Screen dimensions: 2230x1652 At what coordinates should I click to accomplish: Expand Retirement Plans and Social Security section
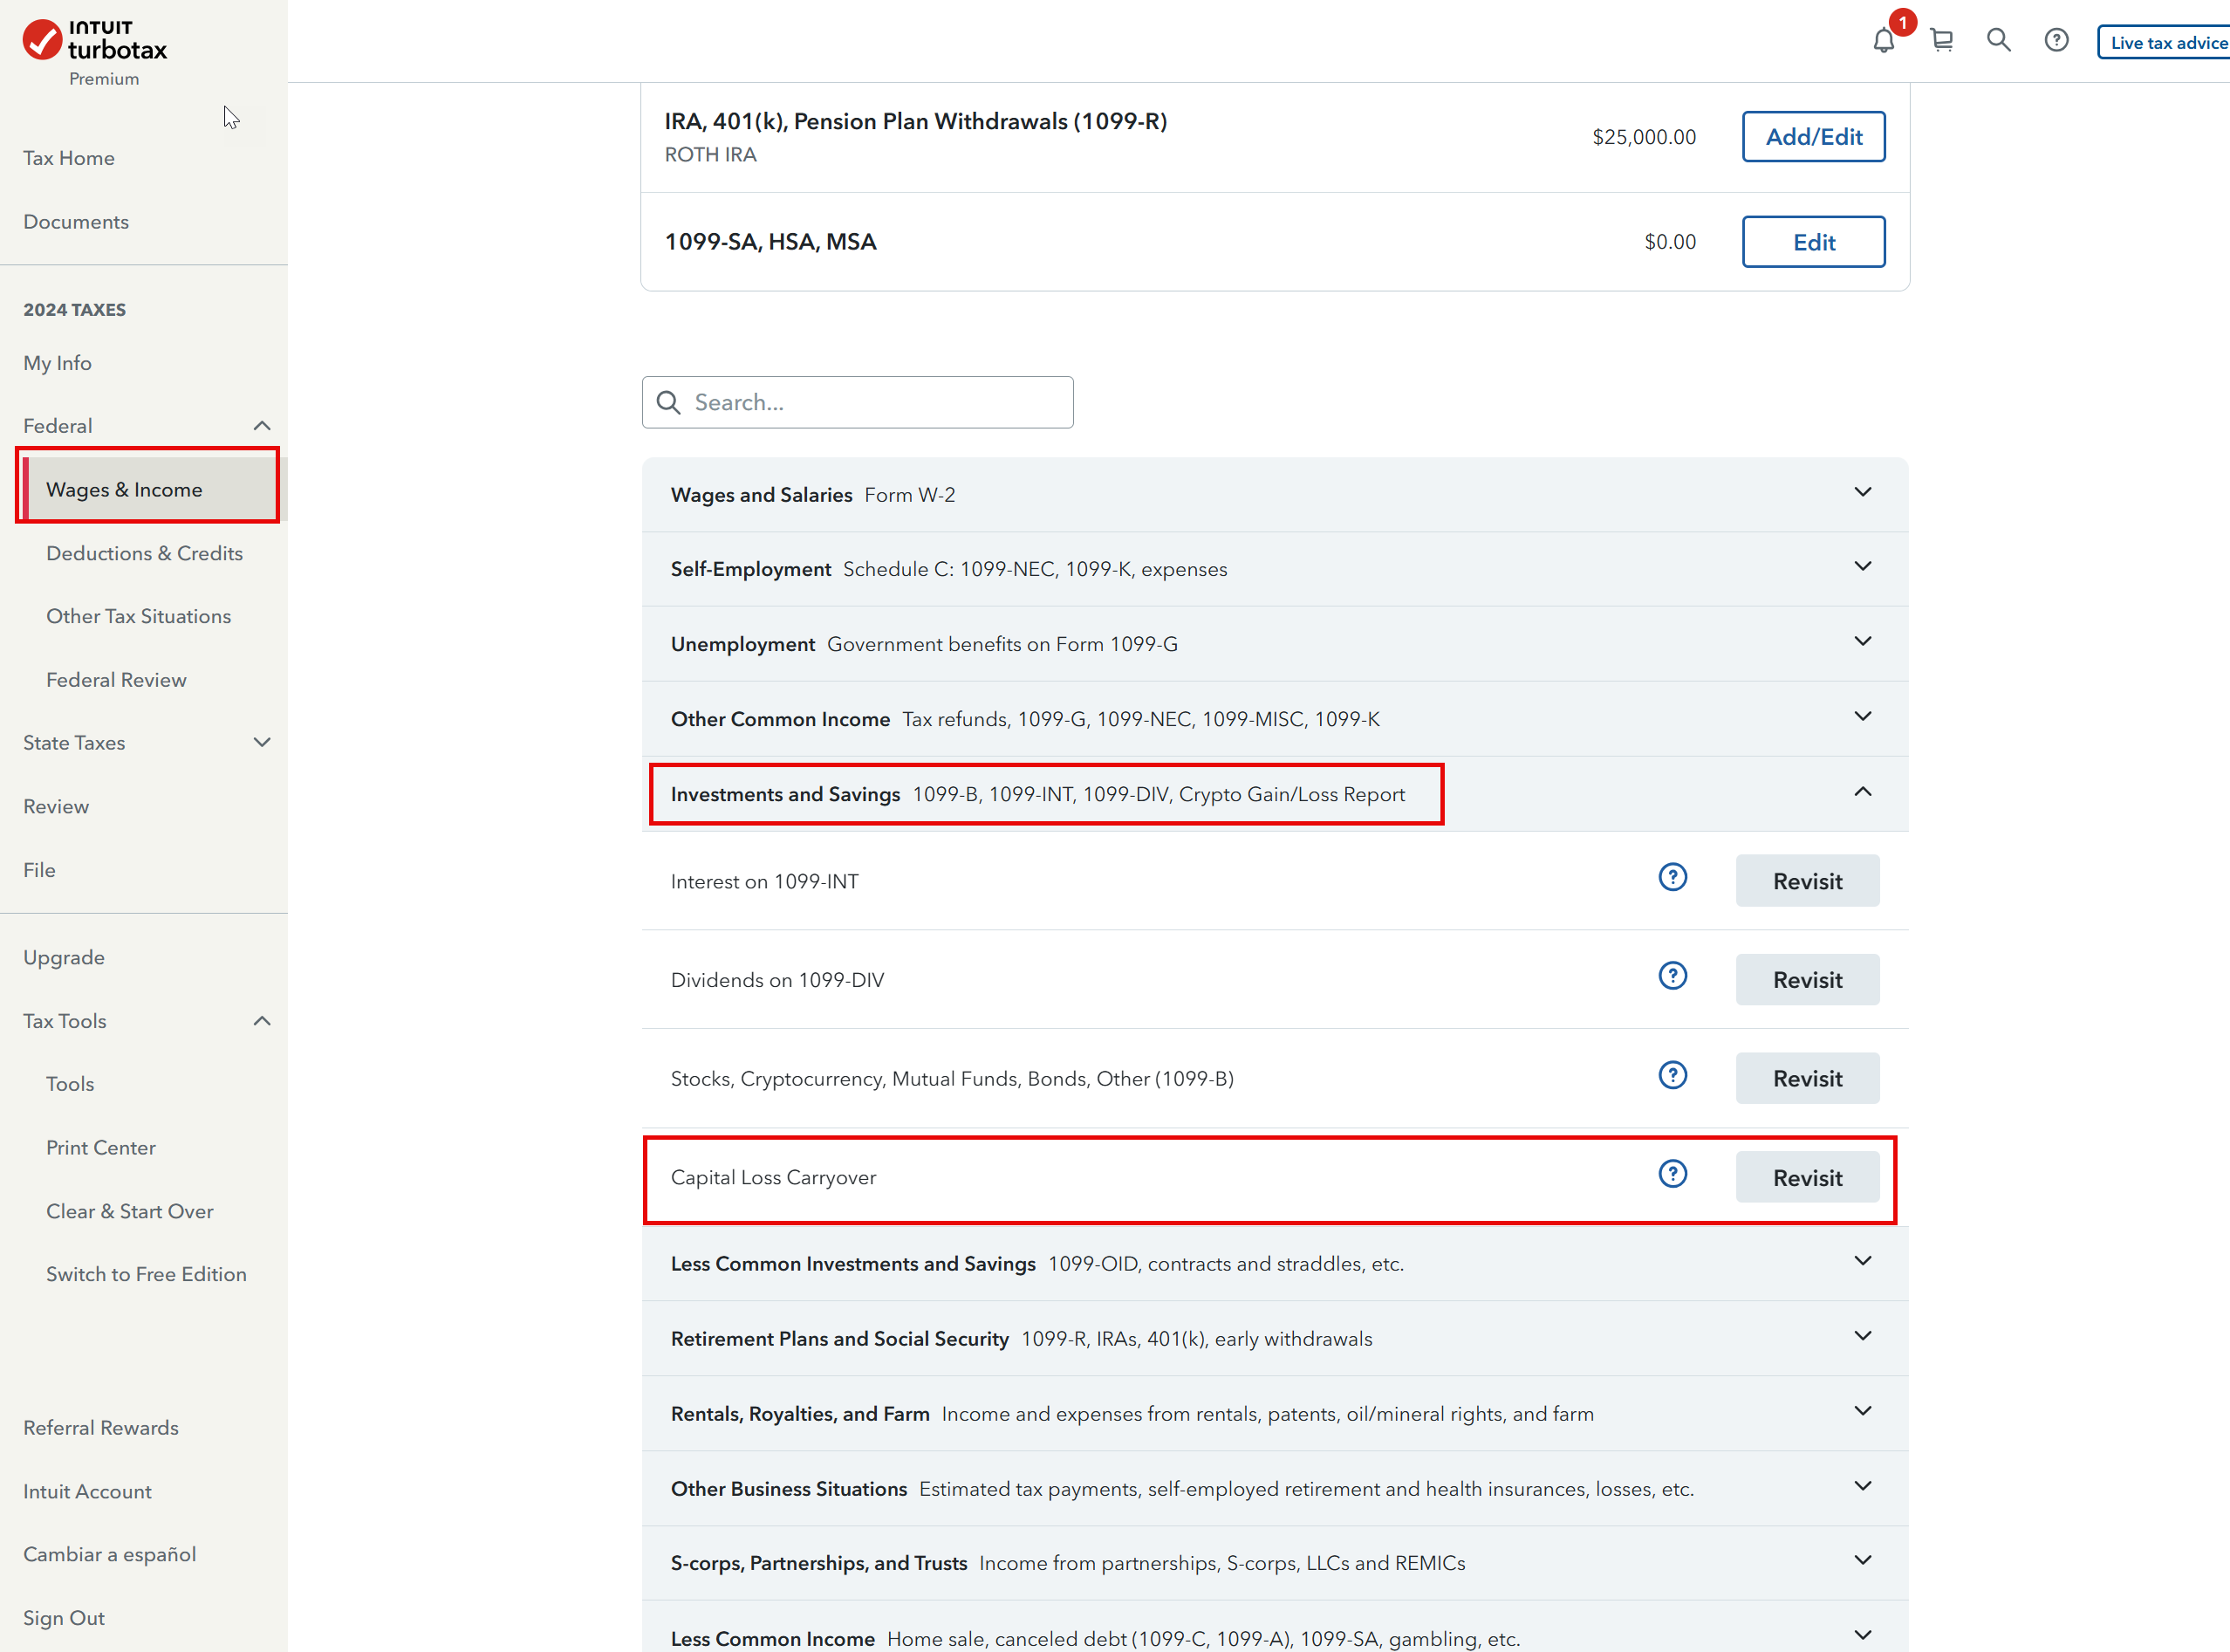[x=1862, y=1337]
